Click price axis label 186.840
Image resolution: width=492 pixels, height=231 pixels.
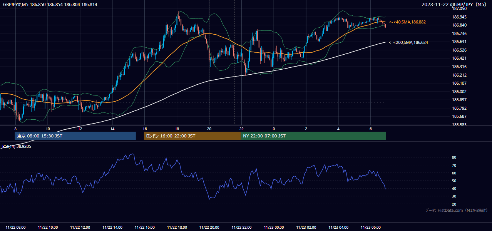click(459, 25)
